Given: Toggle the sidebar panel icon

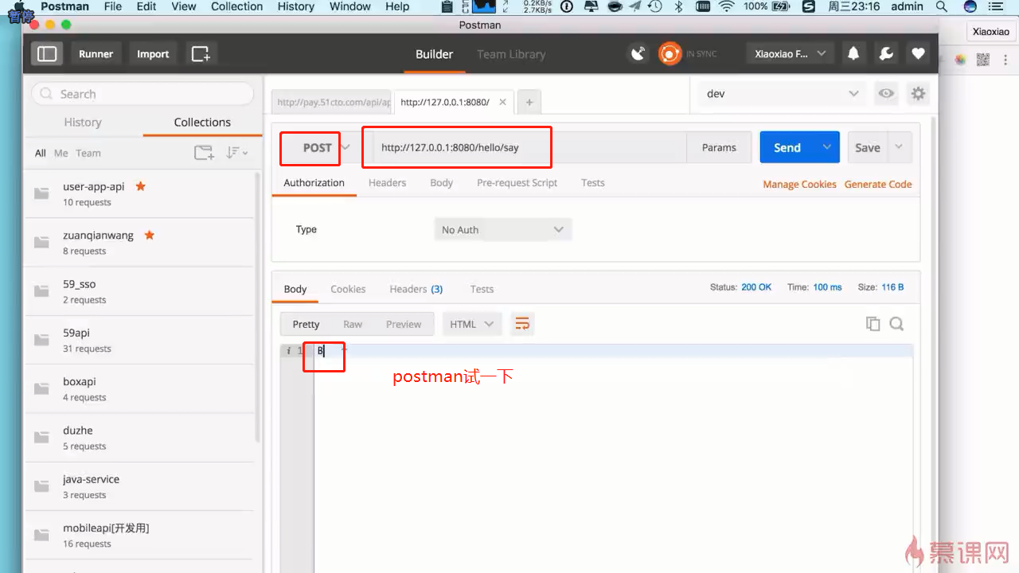Looking at the screenshot, I should point(48,54).
